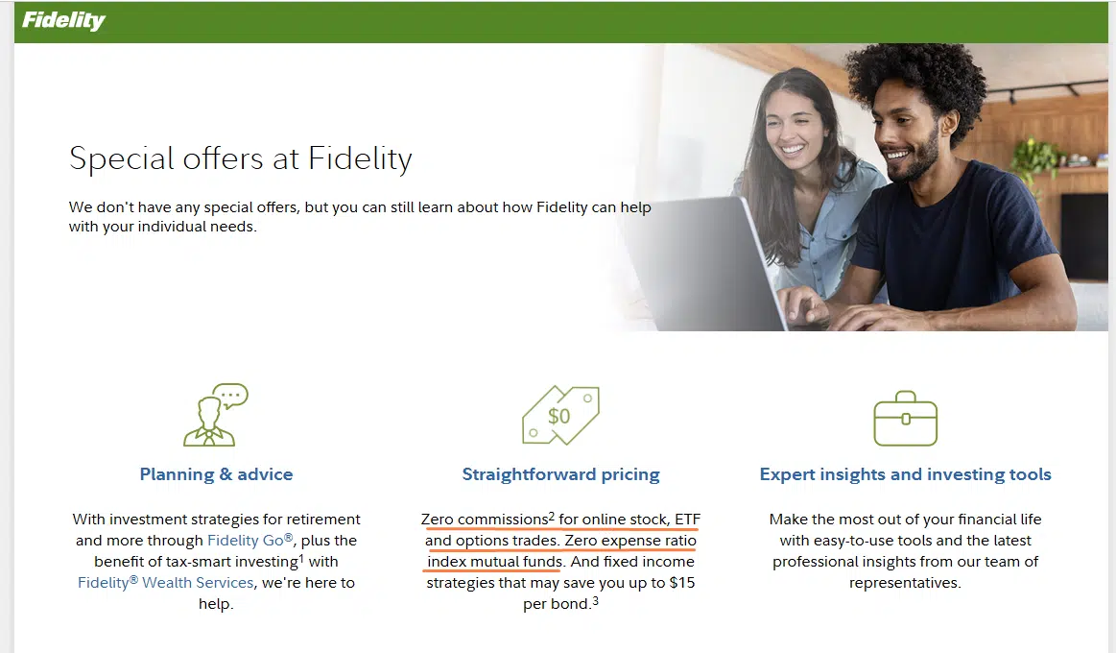Image resolution: width=1116 pixels, height=653 pixels.
Task: Open Expert insights and investing tools link
Action: click(905, 474)
